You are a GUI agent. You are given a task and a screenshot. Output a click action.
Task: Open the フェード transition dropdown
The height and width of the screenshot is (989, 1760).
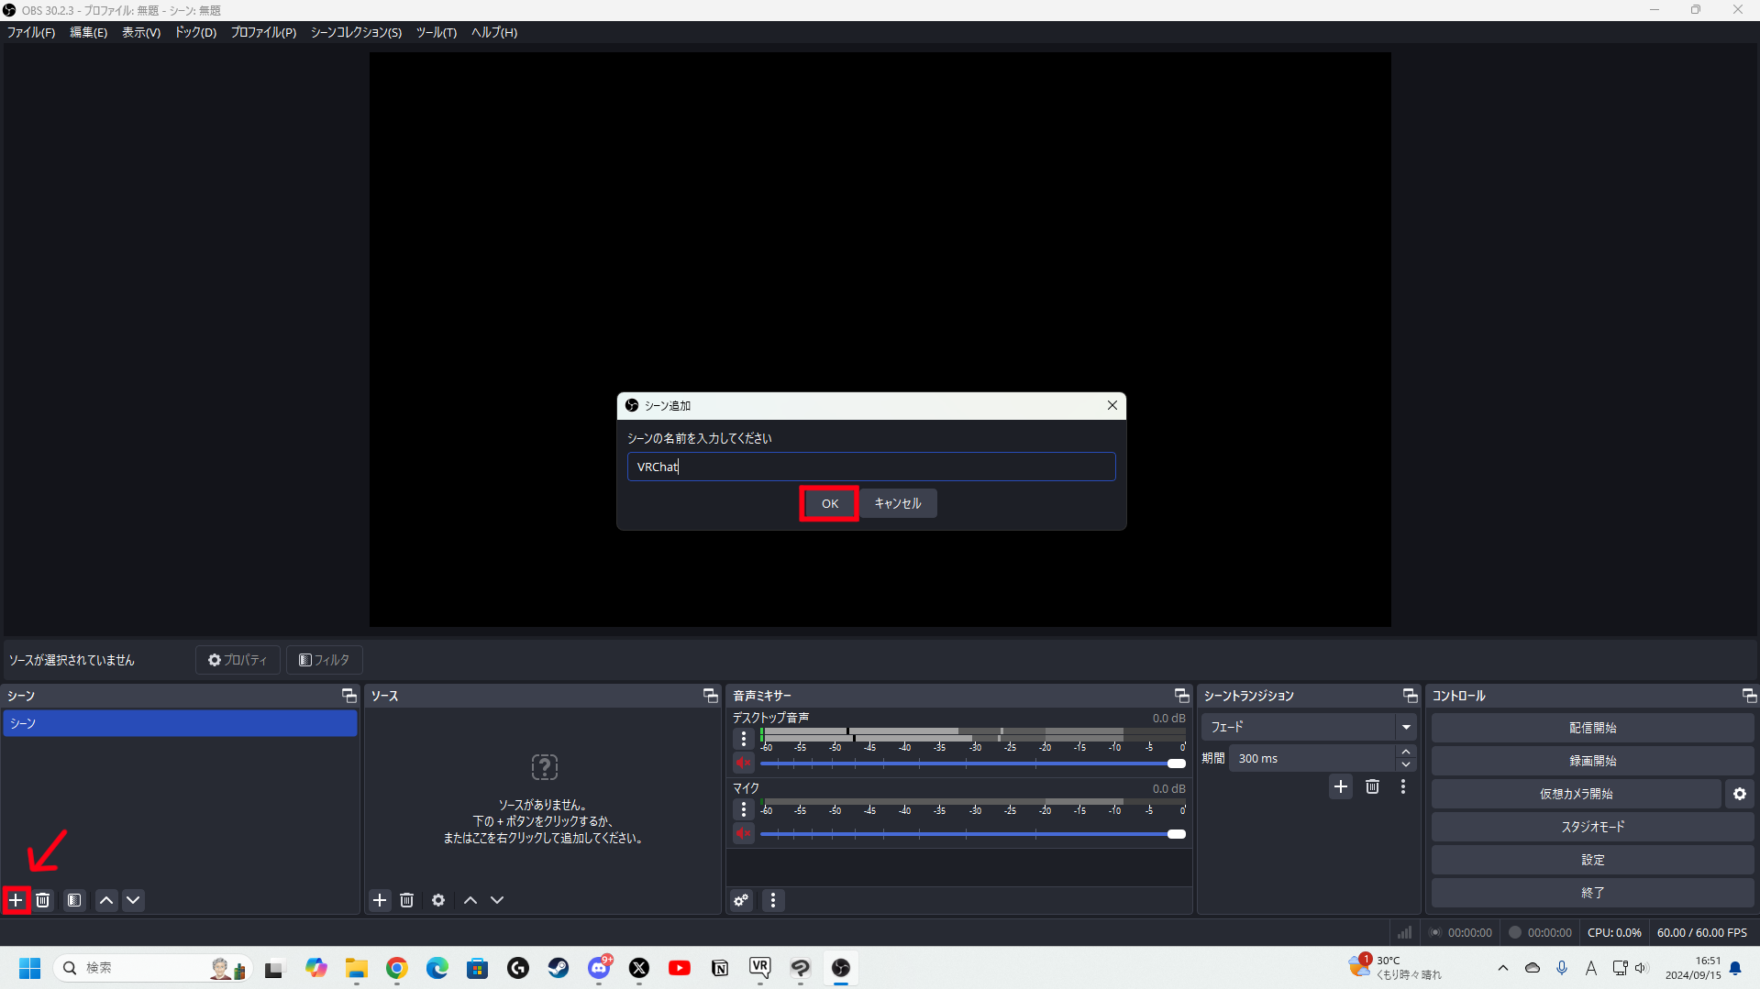coord(1405,726)
